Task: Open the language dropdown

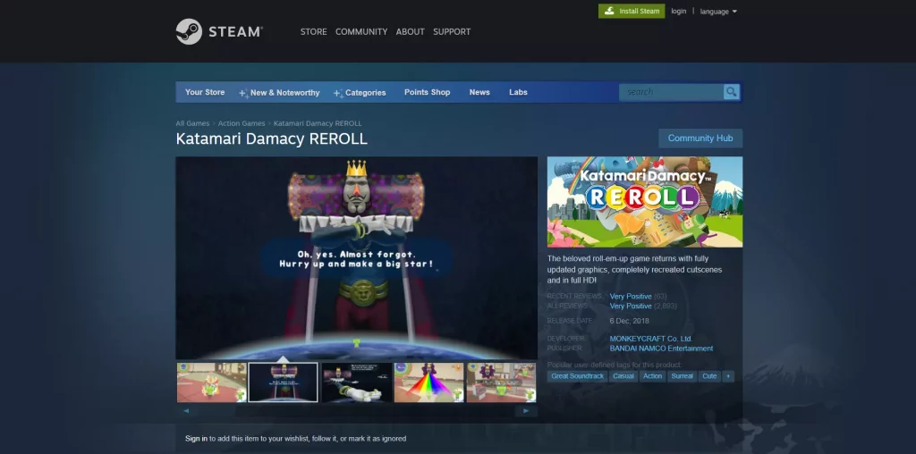Action: coord(718,12)
